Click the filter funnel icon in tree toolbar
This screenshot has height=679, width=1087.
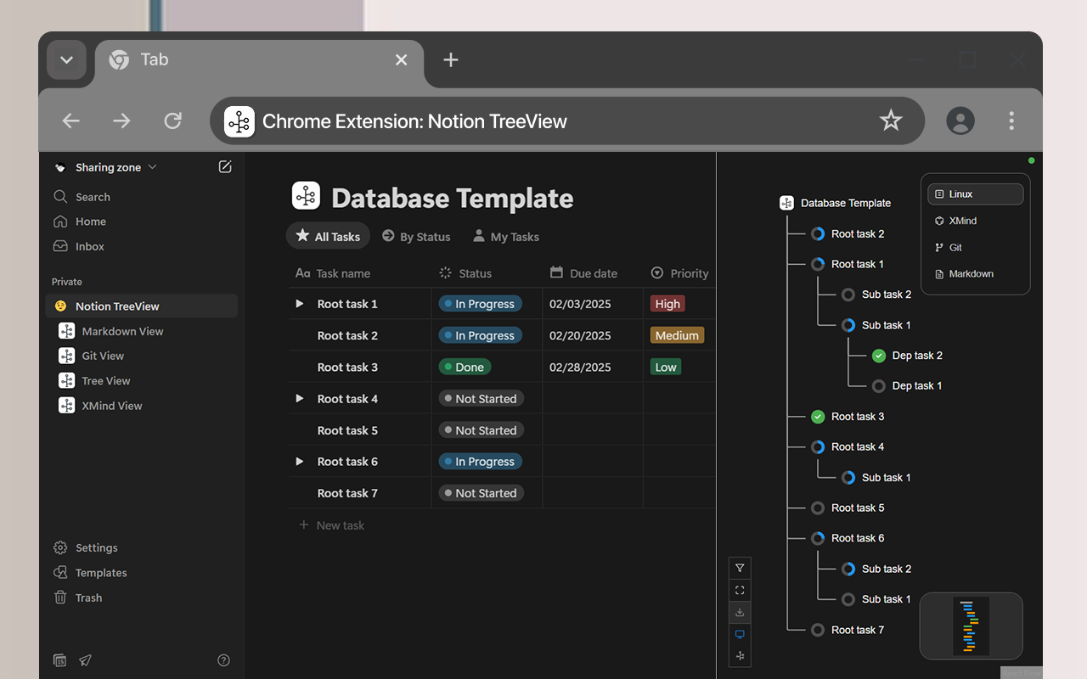740,568
